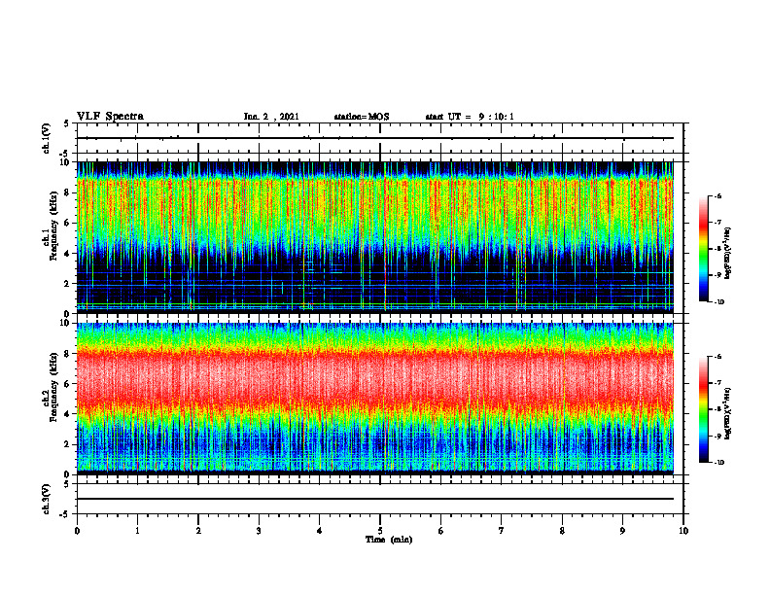
Task: Click the 'ch.1(V)' axis label
Action: (x=47, y=138)
